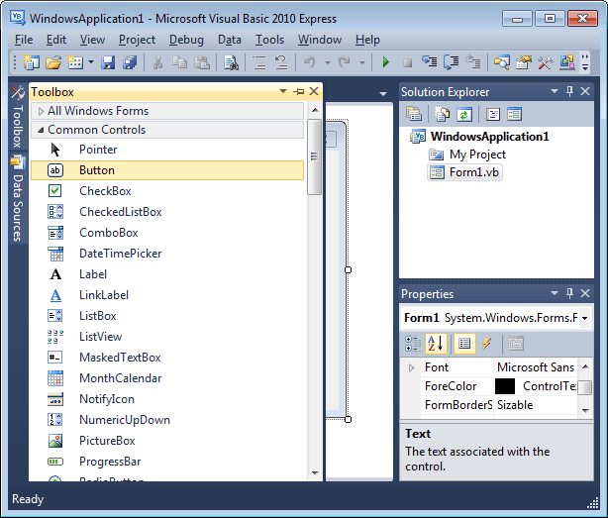The width and height of the screenshot is (608, 518).
Task: Click Solution Explorer View Code icon
Action: (493, 114)
